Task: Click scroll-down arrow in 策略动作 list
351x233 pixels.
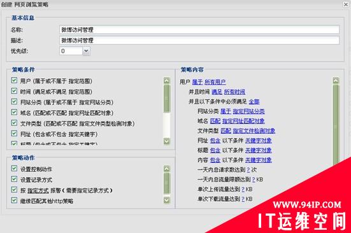Action: (x=167, y=200)
